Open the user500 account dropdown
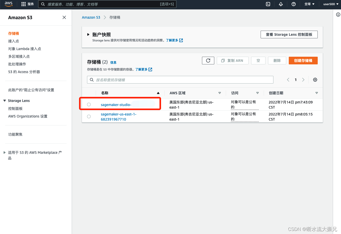 (x=331, y=4)
